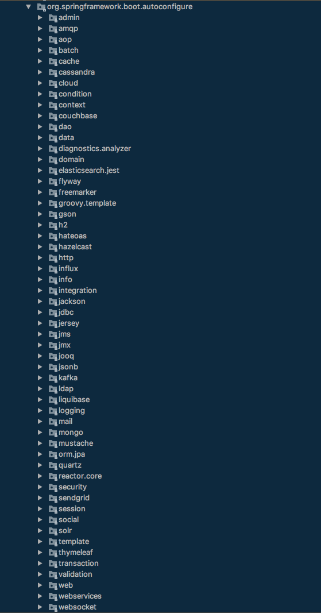Select the diagnostics.analyzer package
The image size is (321, 613).
95,149
